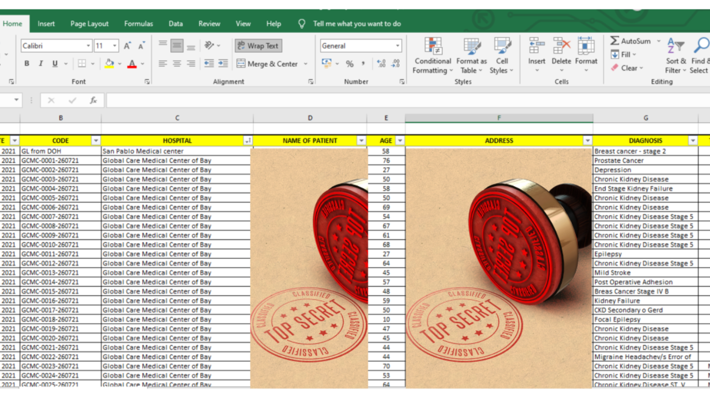The width and height of the screenshot is (710, 399).
Task: Expand the Merge & Center dropdown arrow
Action: 305,64
